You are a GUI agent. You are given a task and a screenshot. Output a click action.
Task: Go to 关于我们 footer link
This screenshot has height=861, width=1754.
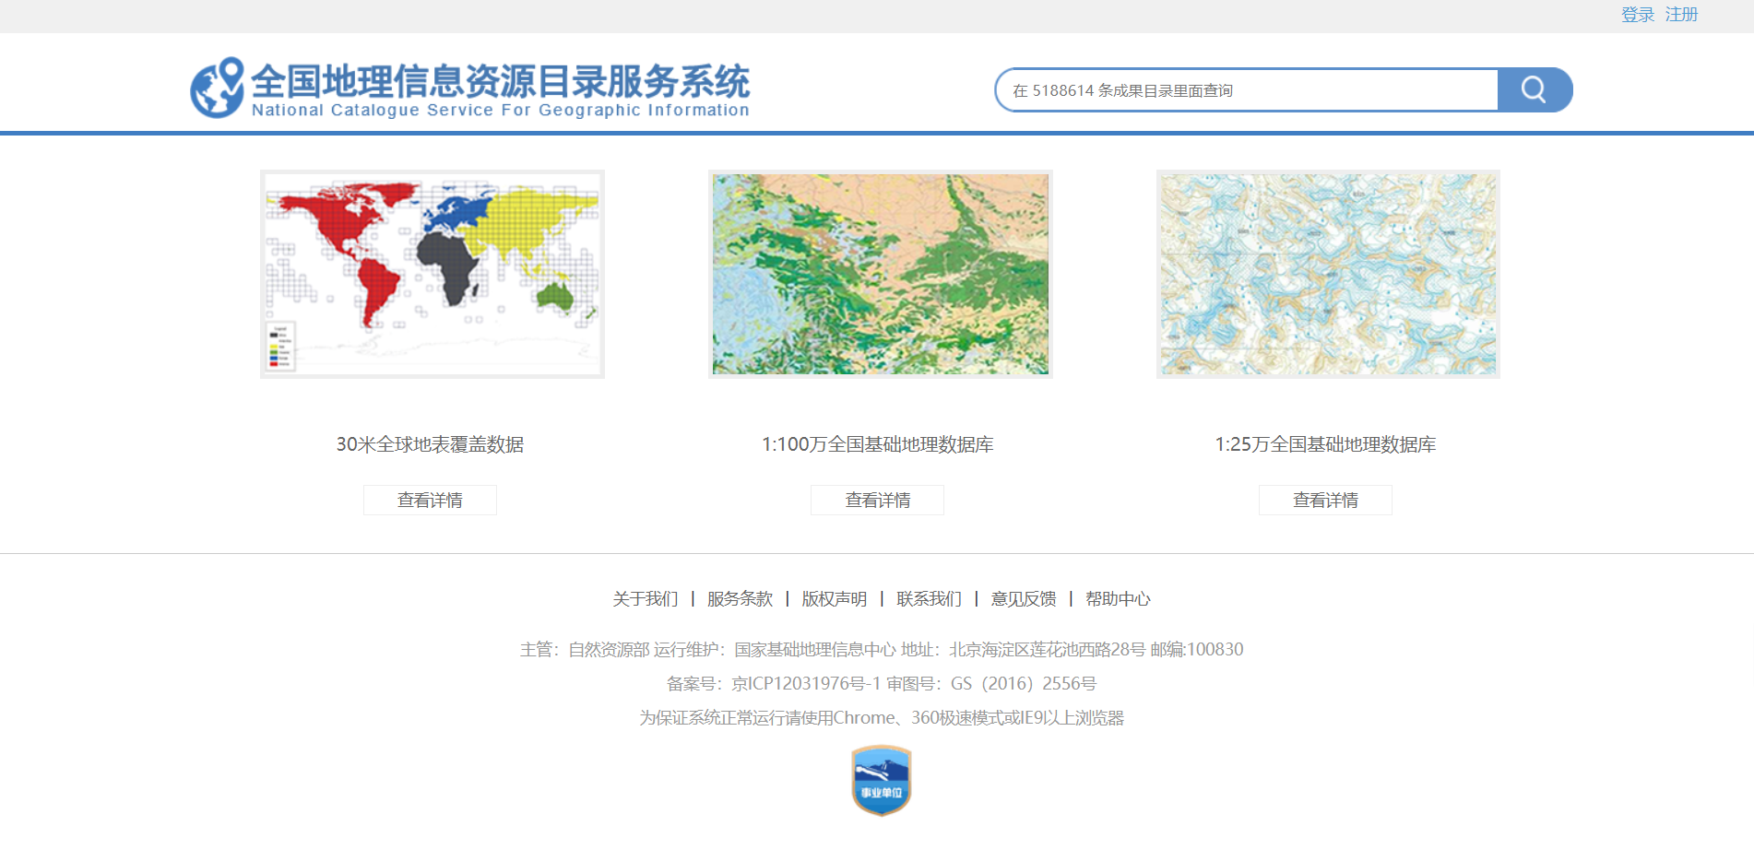645,599
